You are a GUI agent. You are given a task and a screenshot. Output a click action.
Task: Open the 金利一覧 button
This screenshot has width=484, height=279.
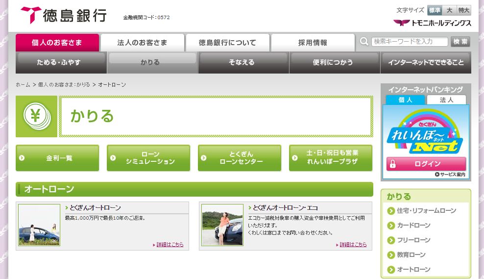click(57, 158)
